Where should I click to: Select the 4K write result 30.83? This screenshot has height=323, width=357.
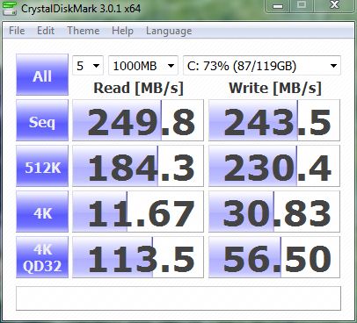[274, 212]
